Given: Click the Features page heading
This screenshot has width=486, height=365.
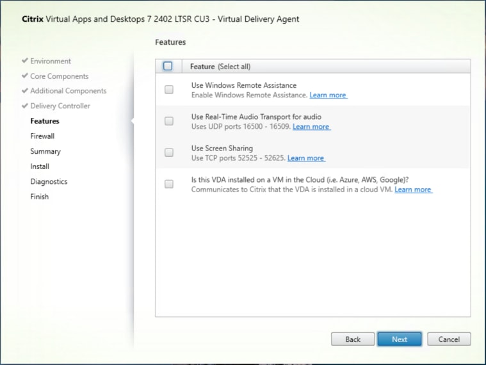Looking at the screenshot, I should click(170, 42).
